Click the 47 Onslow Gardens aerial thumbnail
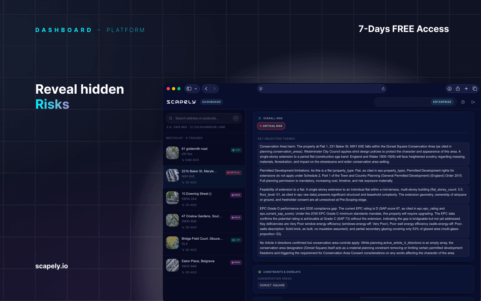481x301 pixels. (172, 220)
